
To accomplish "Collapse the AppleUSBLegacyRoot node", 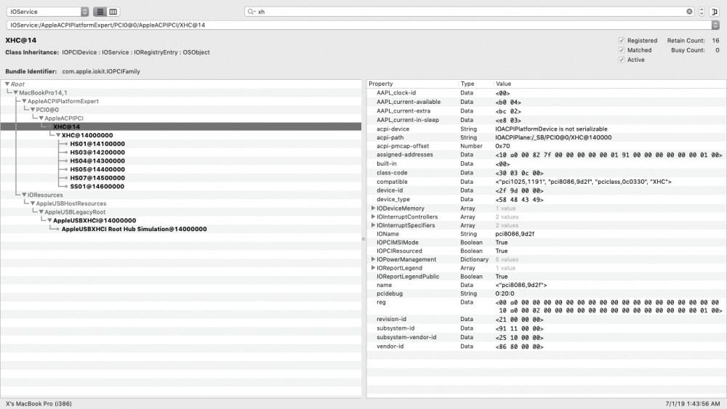I will click(41, 212).
